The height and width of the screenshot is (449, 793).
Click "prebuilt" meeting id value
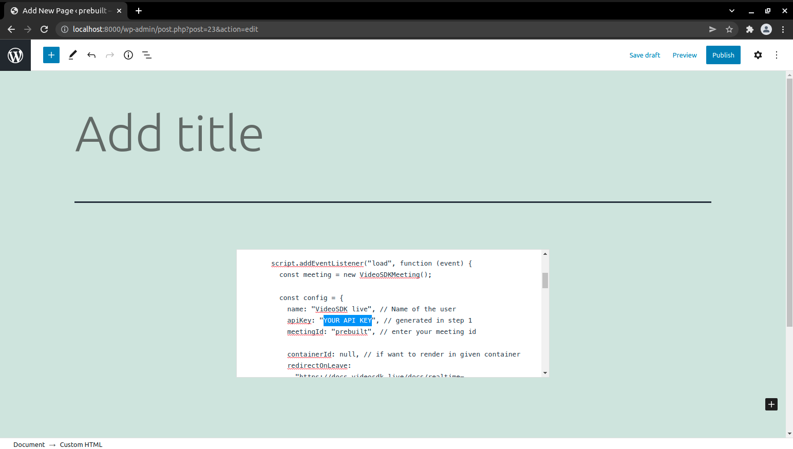(351, 332)
